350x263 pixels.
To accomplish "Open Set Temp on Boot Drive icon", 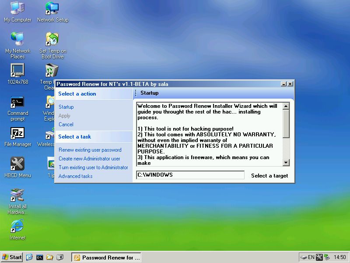I will point(52,46).
